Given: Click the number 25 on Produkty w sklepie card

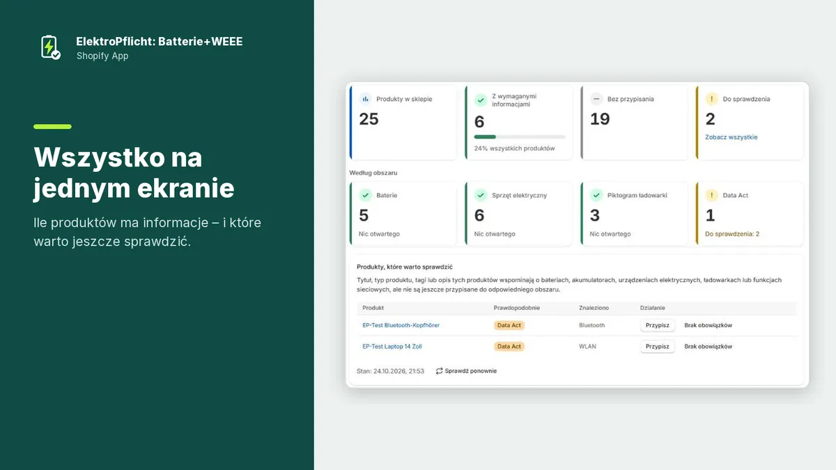Looking at the screenshot, I should pyautogui.click(x=369, y=119).
